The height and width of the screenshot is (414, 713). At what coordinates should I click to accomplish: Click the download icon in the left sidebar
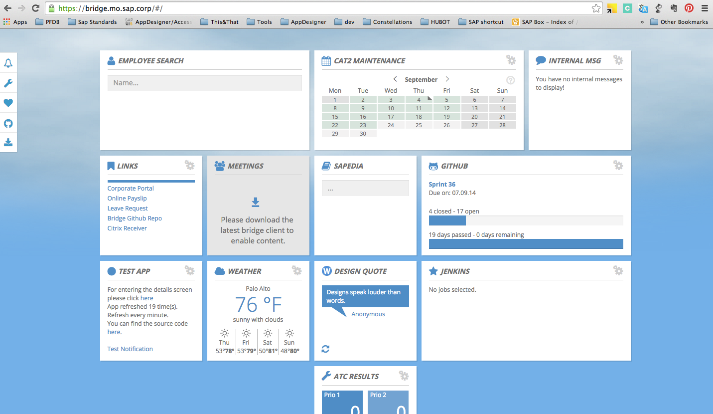[x=8, y=143]
